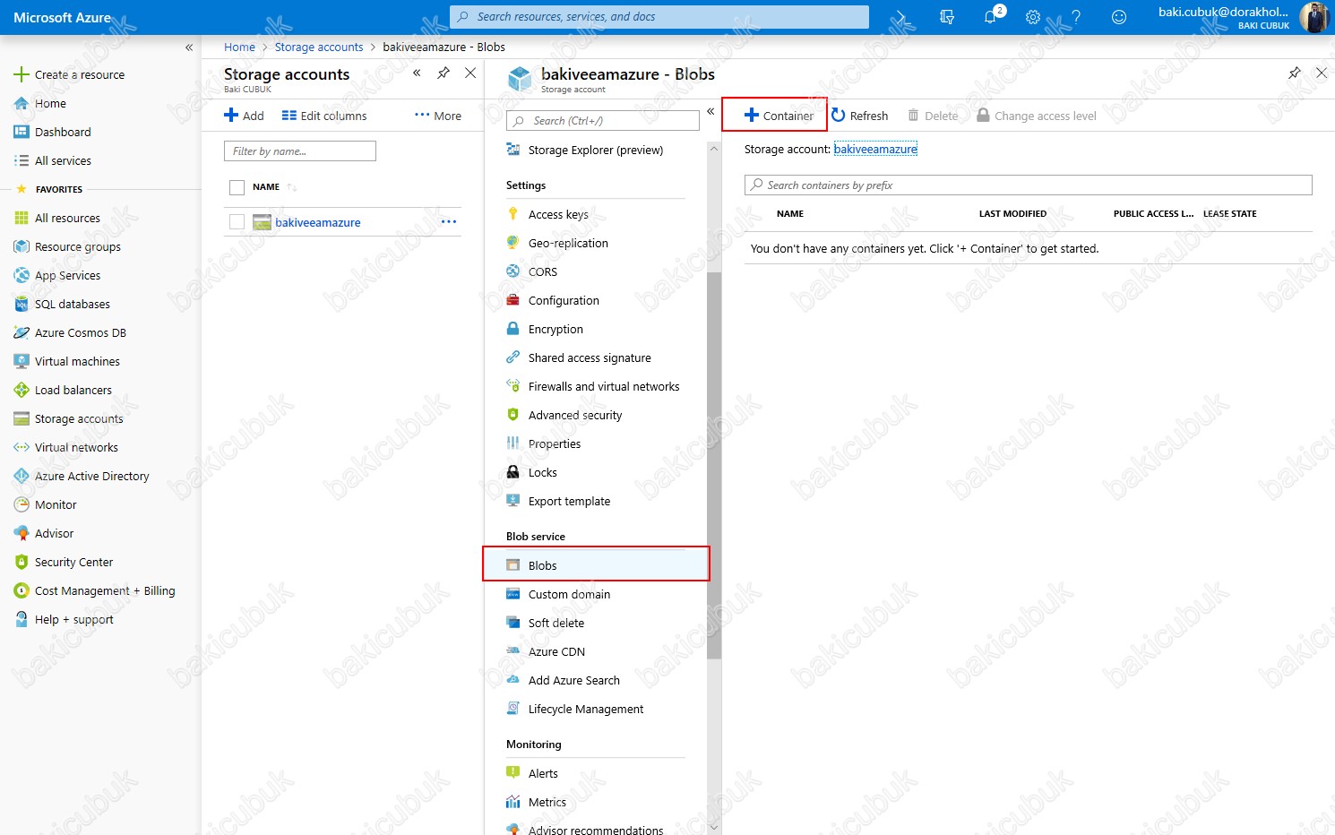Screen dimensions: 1335x835
Task: Open Cloud Shell icon in top bar
Action: pyautogui.click(x=901, y=17)
